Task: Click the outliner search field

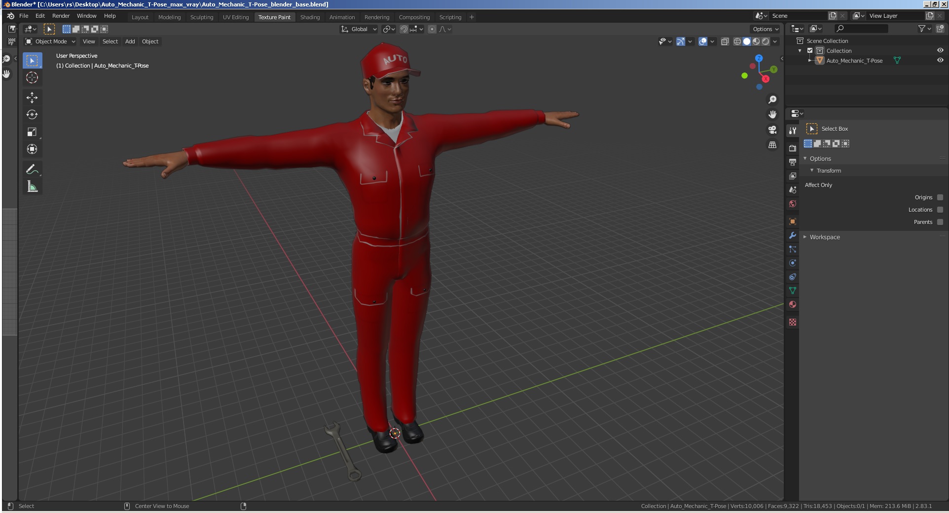Action: click(x=862, y=29)
